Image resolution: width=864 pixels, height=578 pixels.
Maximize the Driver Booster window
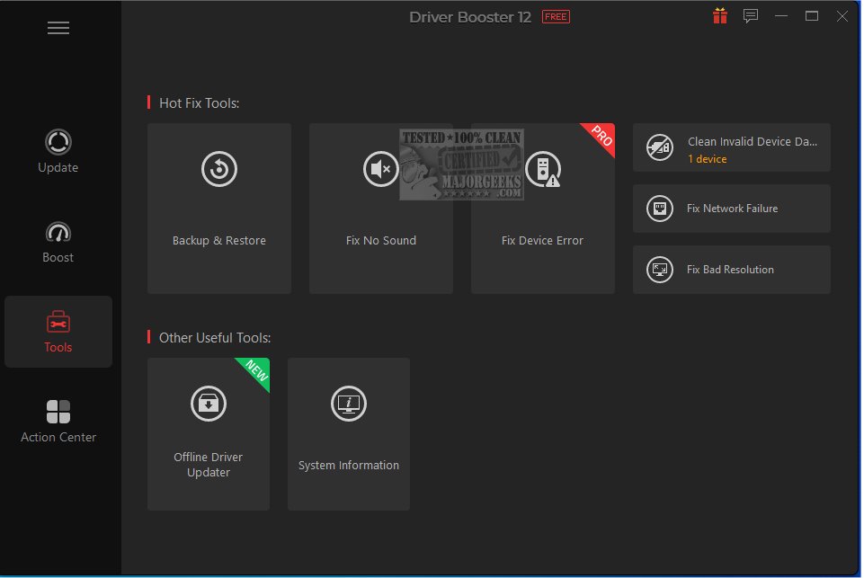812,16
